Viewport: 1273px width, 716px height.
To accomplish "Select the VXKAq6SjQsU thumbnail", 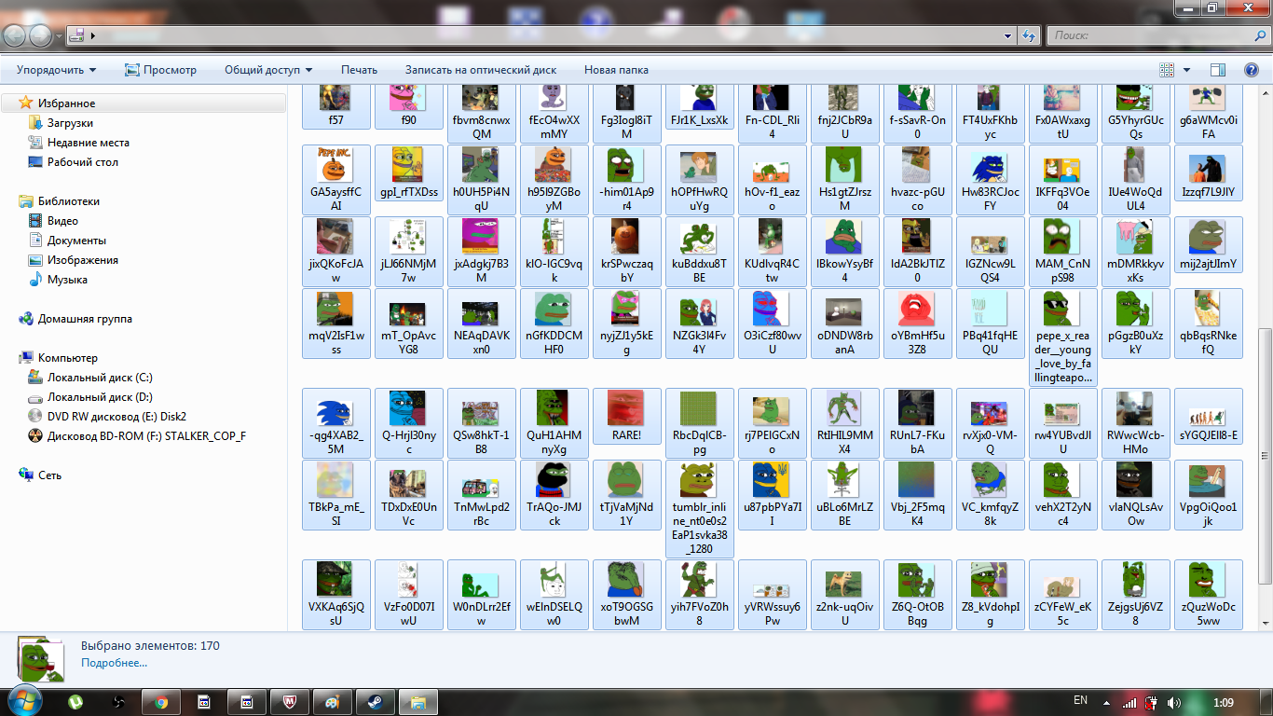I will [x=335, y=594].
